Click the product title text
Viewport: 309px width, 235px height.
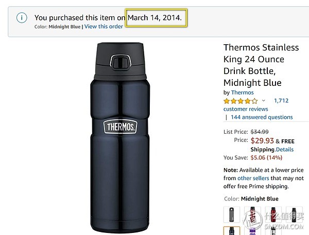261,65
